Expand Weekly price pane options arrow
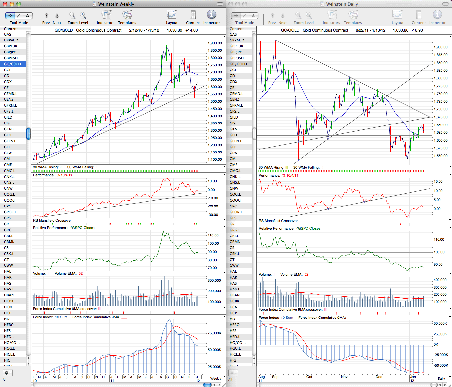 (x=224, y=37)
